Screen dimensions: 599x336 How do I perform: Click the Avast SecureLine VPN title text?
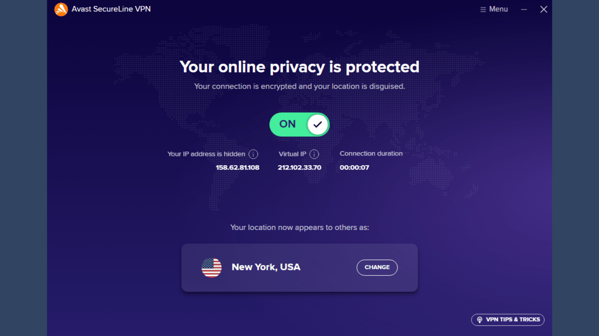tap(111, 9)
